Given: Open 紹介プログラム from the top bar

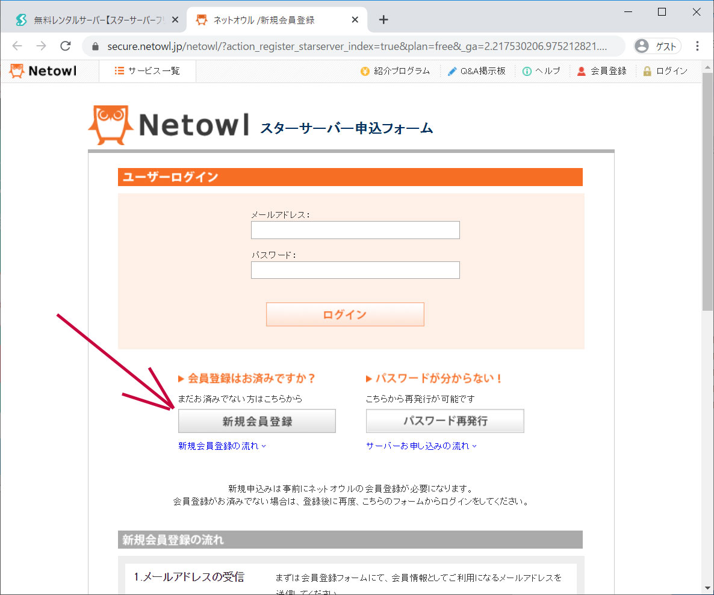Looking at the screenshot, I should coord(395,71).
